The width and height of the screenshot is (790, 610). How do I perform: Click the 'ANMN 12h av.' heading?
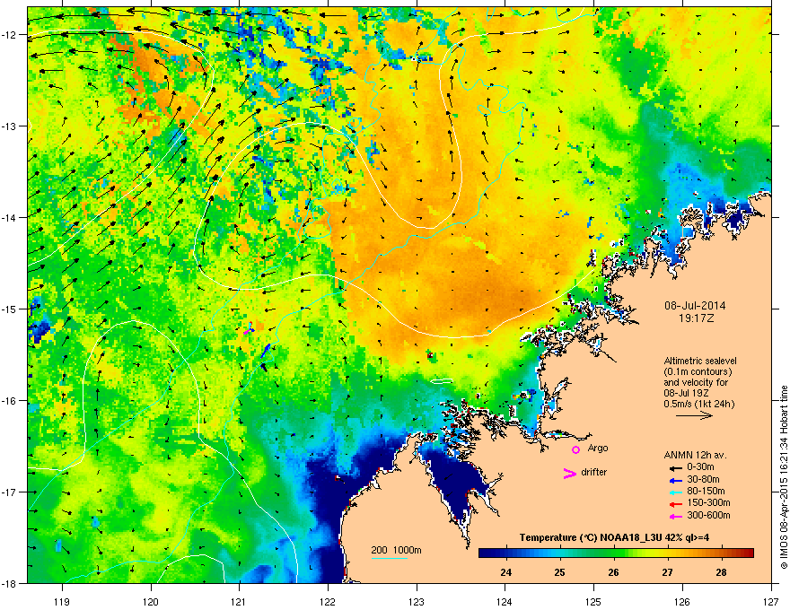(x=695, y=455)
